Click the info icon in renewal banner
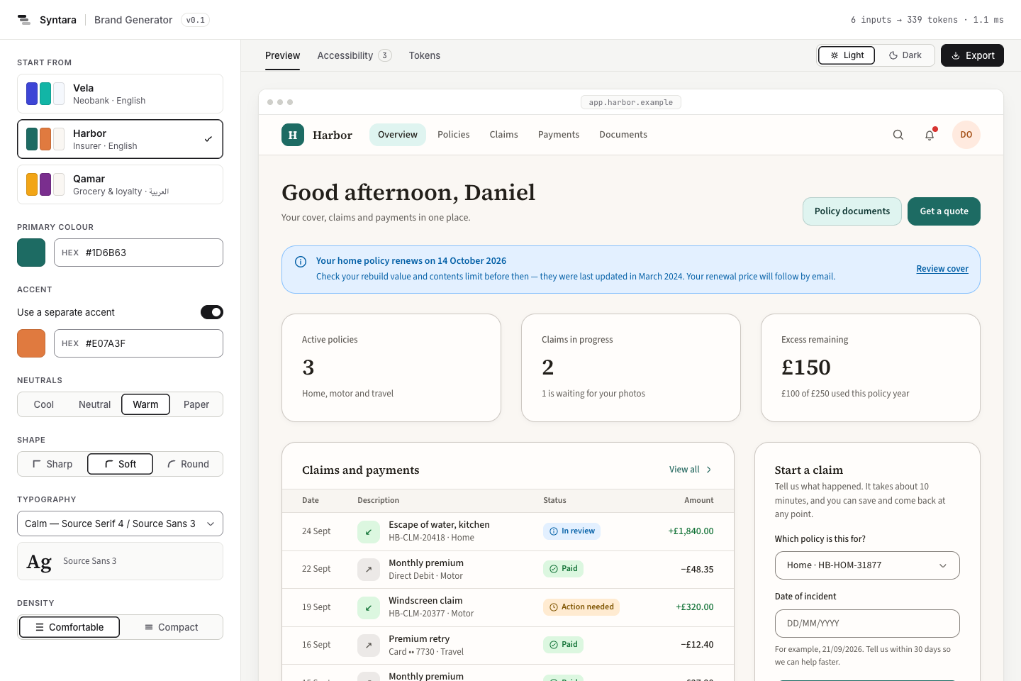 (301, 262)
